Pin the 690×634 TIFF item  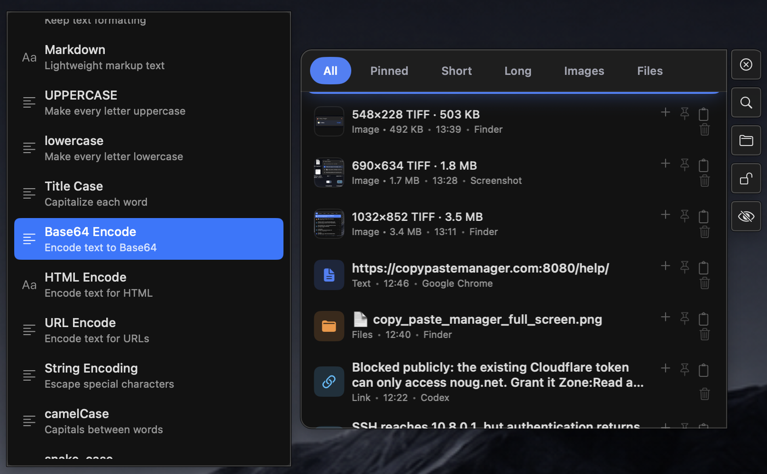(x=684, y=164)
